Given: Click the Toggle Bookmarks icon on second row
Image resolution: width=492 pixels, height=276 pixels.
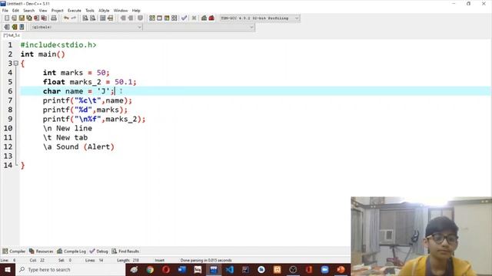Looking at the screenshot, I should point(15,27).
